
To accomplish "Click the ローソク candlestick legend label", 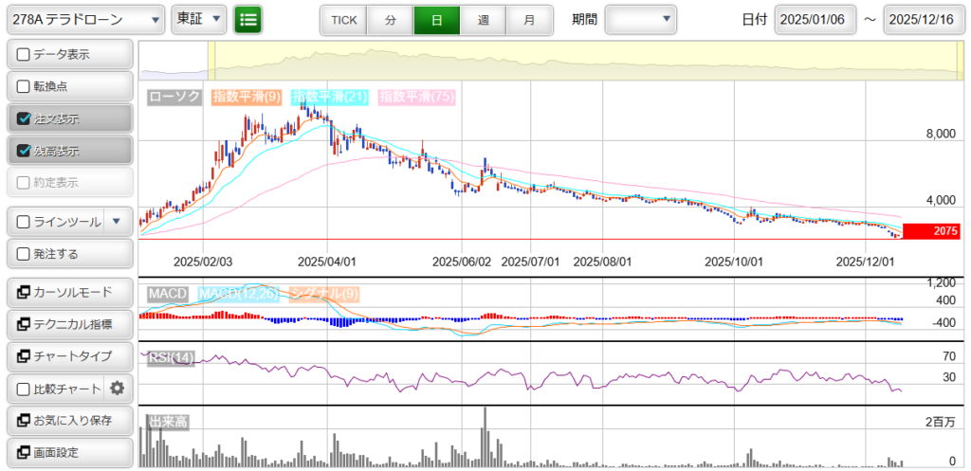I will point(175,97).
